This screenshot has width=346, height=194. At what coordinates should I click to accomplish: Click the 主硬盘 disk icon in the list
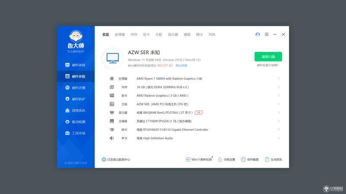[112, 121]
